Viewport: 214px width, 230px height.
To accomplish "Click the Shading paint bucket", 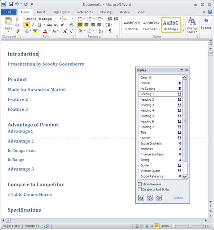I will (80, 31).
